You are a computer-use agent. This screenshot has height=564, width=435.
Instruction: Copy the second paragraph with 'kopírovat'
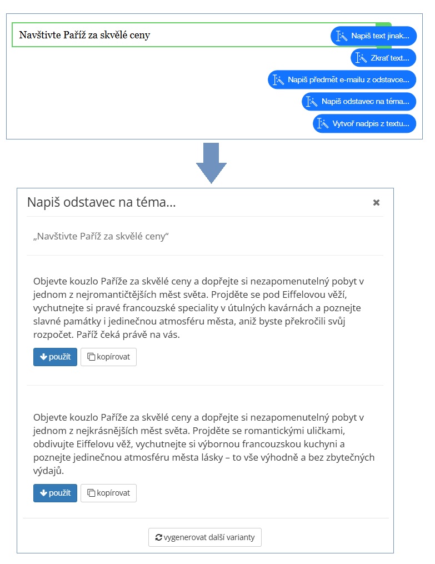point(108,493)
